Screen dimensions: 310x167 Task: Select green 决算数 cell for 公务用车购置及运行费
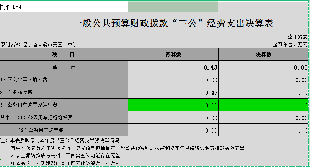coord(263,105)
